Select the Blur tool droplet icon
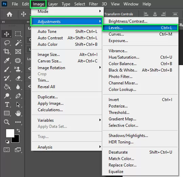The height and width of the screenshot is (177, 183). pyautogui.click(x=18, y=87)
